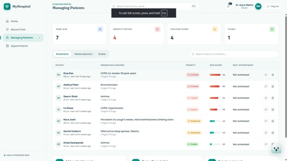This screenshot has width=287, height=161.
Task: Open chat with Aarohi Kulkarni
Action: pyautogui.click(x=266, y=133)
